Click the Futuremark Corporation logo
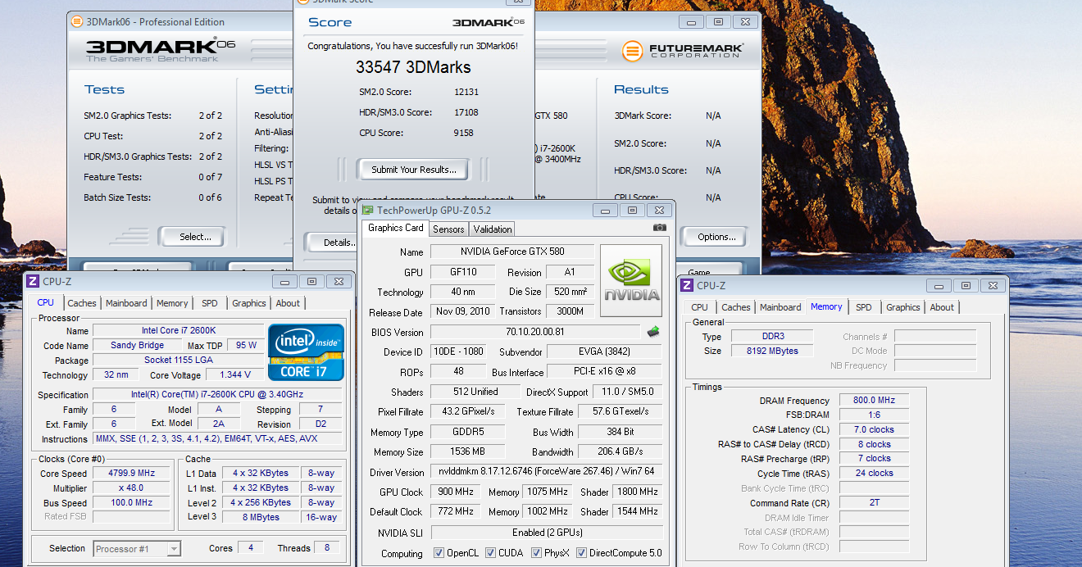The image size is (1082, 567). click(683, 51)
